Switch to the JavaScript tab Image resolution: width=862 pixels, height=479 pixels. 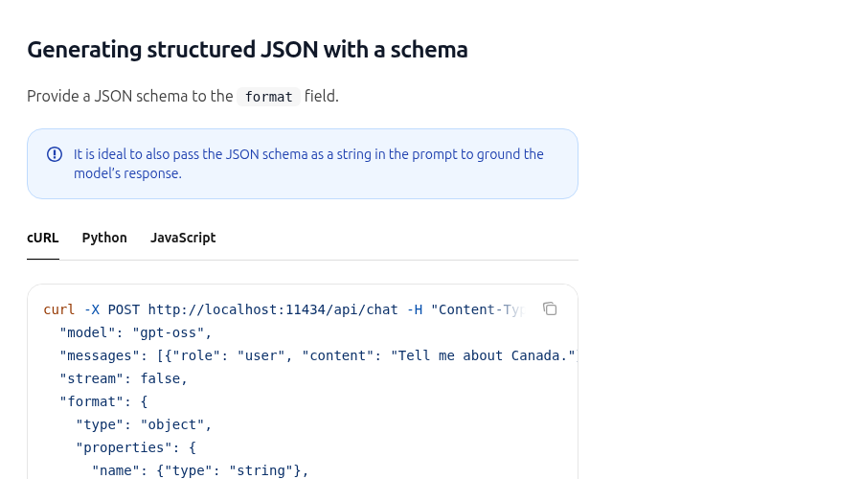pyautogui.click(x=183, y=238)
